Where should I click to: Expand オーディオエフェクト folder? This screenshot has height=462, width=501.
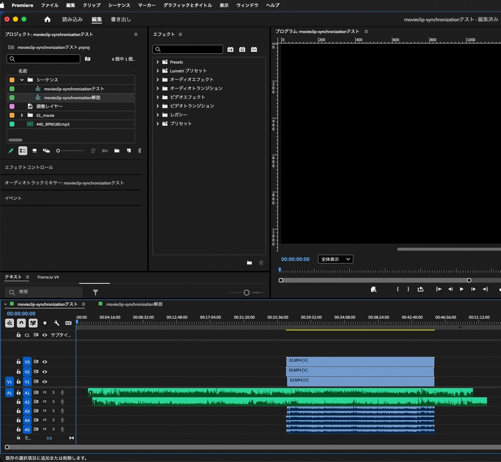[158, 80]
